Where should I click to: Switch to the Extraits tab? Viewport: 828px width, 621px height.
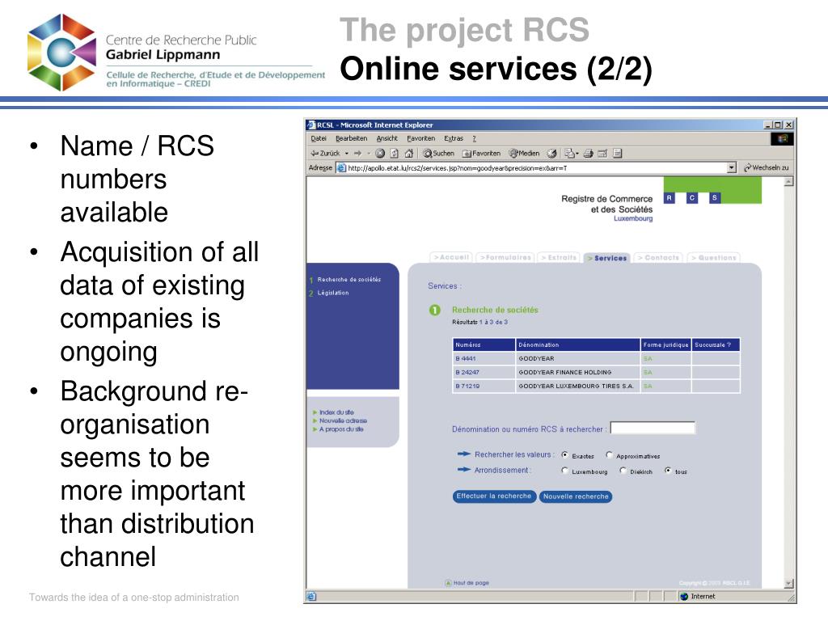pos(560,257)
